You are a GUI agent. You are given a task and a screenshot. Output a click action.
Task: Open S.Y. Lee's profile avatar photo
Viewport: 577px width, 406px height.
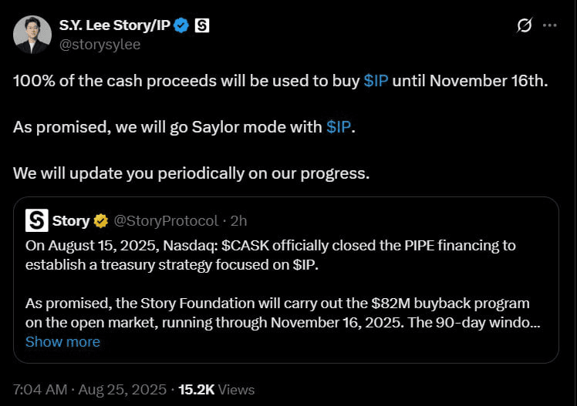click(32, 35)
